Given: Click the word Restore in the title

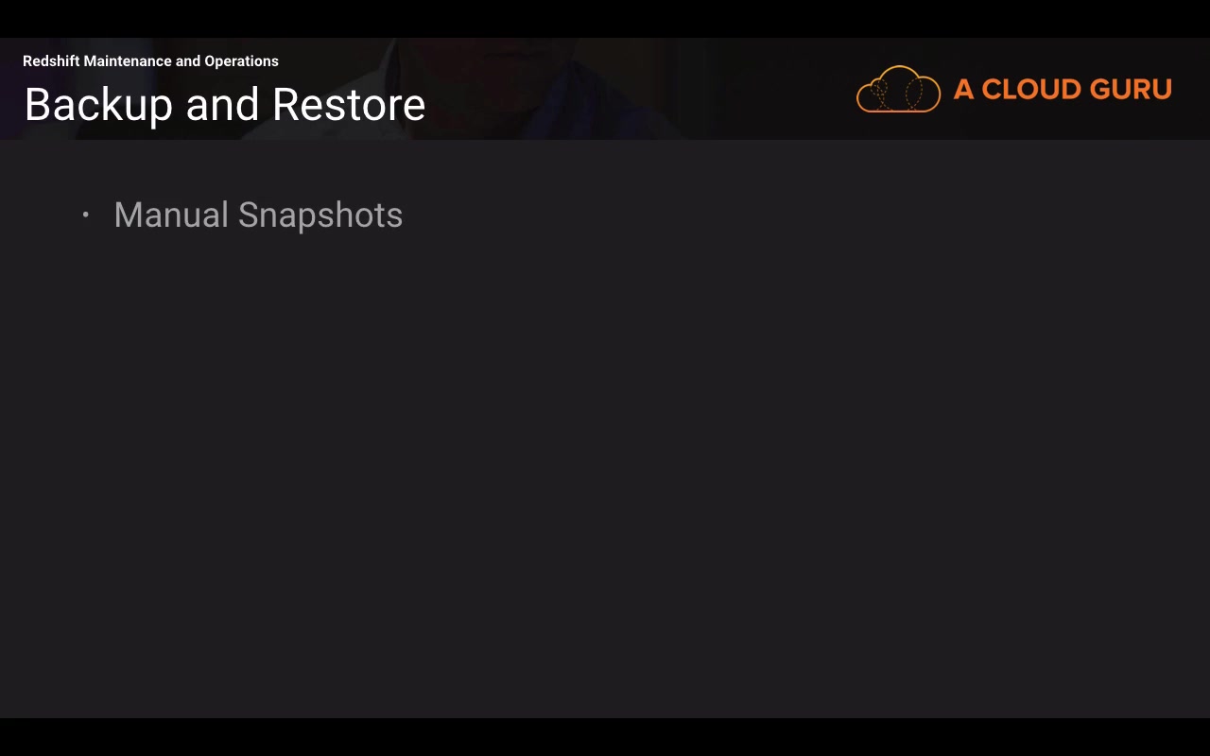Looking at the screenshot, I should [x=349, y=105].
